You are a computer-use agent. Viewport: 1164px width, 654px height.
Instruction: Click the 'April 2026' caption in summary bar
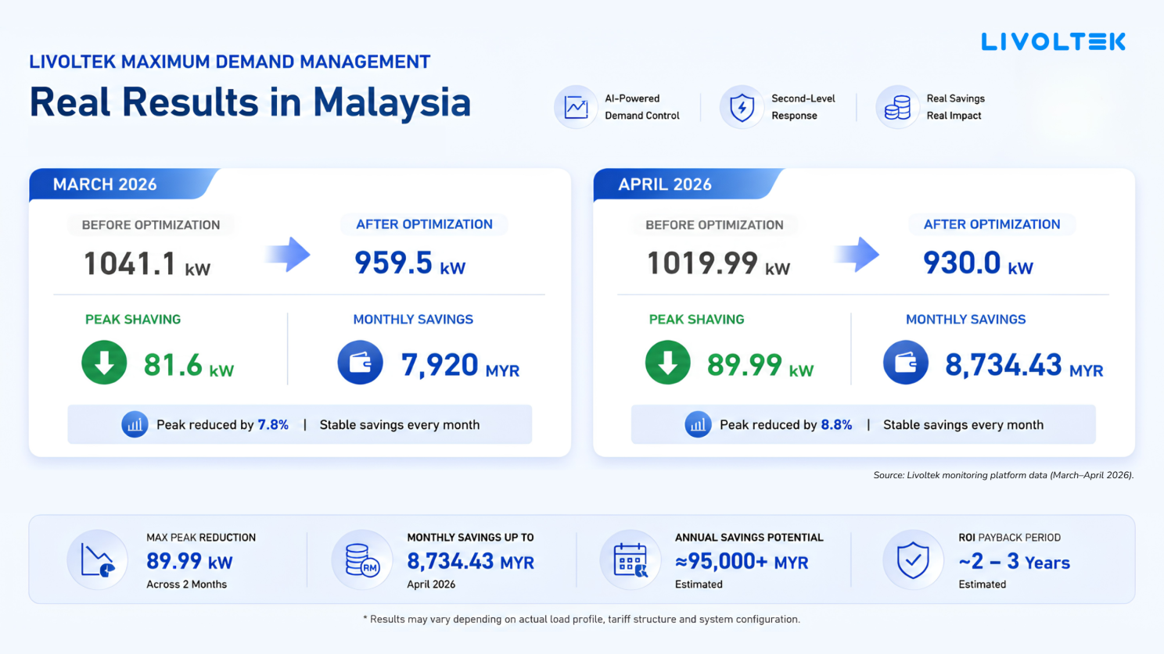(431, 584)
